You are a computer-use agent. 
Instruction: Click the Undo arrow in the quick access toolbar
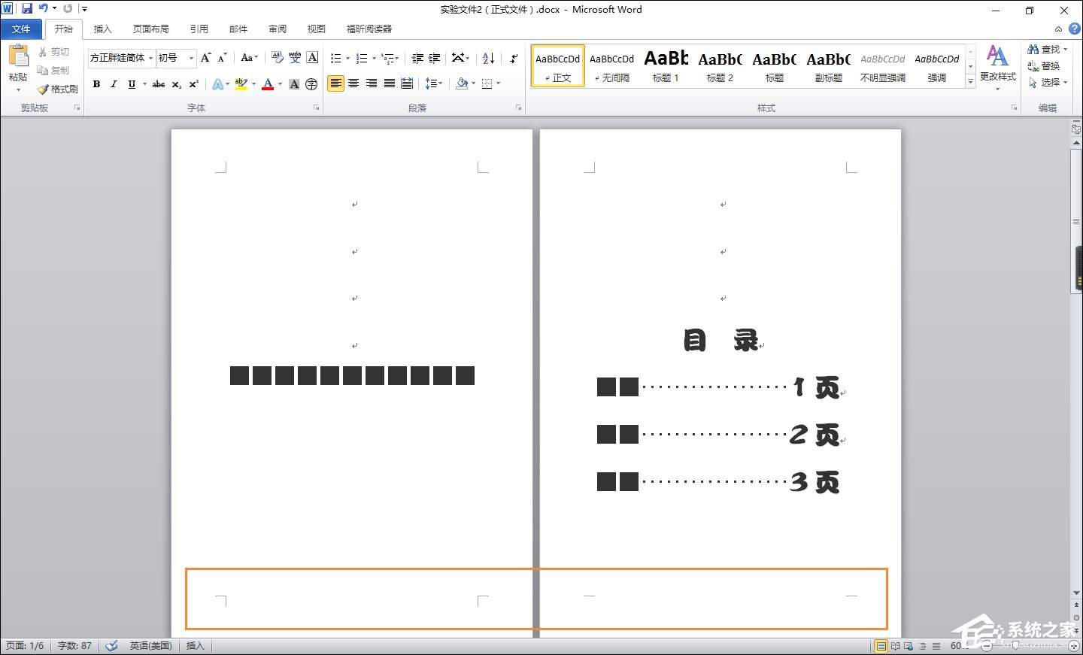pyautogui.click(x=43, y=8)
